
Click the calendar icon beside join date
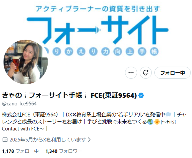tap(5, 140)
